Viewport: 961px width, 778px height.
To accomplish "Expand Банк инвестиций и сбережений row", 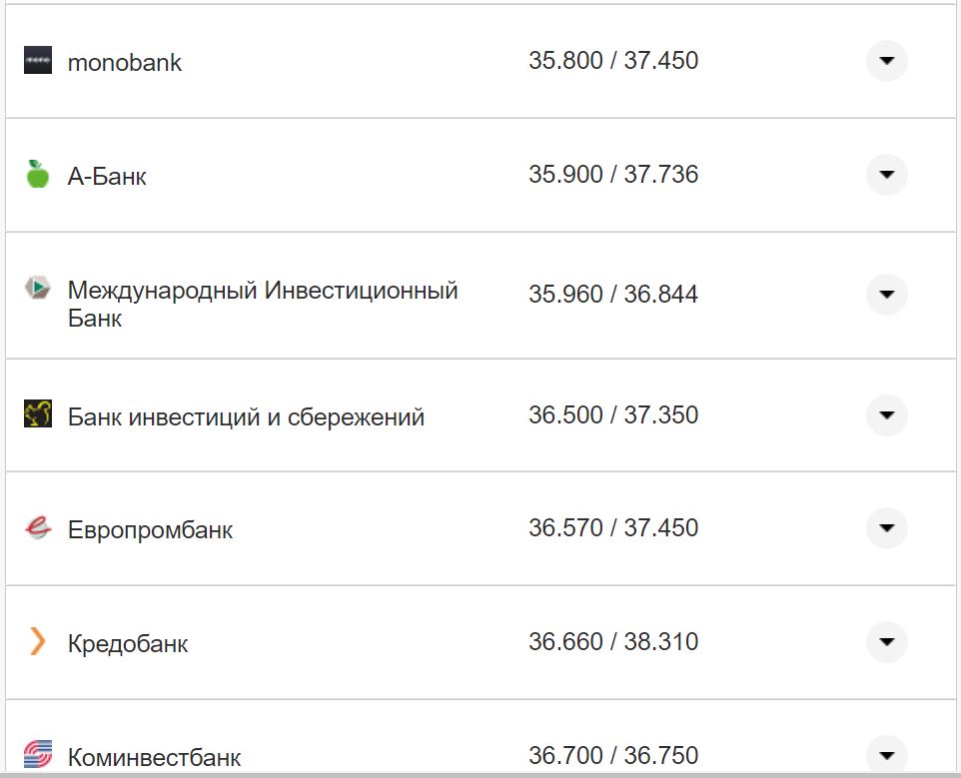I will (885, 414).
